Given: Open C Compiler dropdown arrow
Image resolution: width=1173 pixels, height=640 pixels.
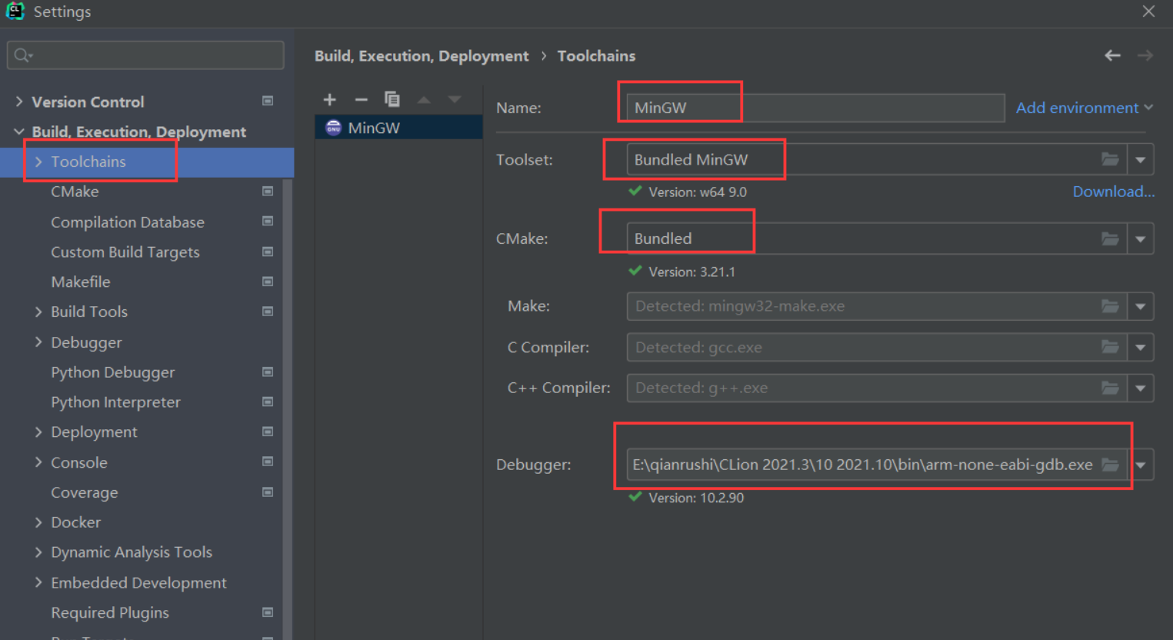Looking at the screenshot, I should point(1140,347).
